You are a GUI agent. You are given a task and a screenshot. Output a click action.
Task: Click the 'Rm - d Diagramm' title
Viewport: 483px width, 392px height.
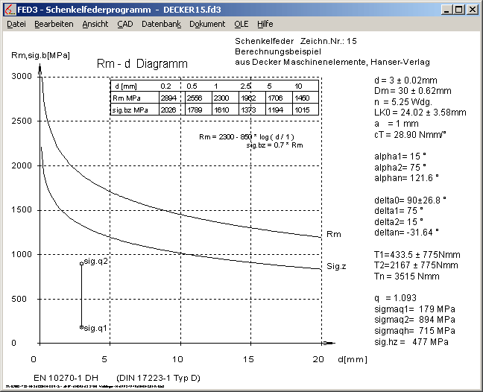(142, 65)
